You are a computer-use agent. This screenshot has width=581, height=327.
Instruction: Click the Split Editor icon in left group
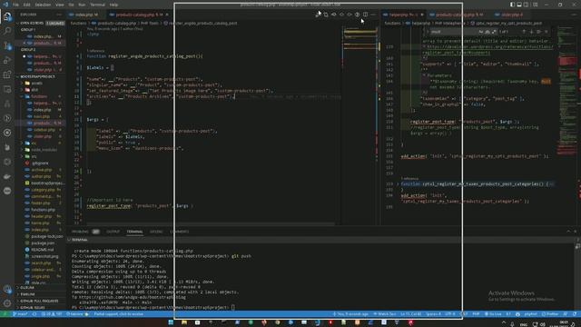[365, 15]
